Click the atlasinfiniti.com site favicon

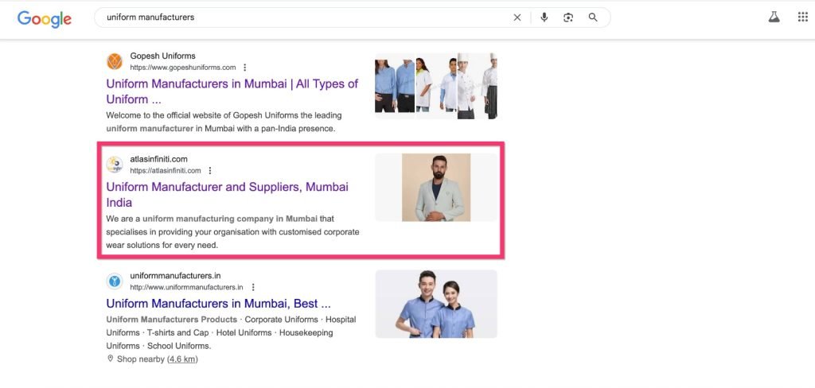115,165
